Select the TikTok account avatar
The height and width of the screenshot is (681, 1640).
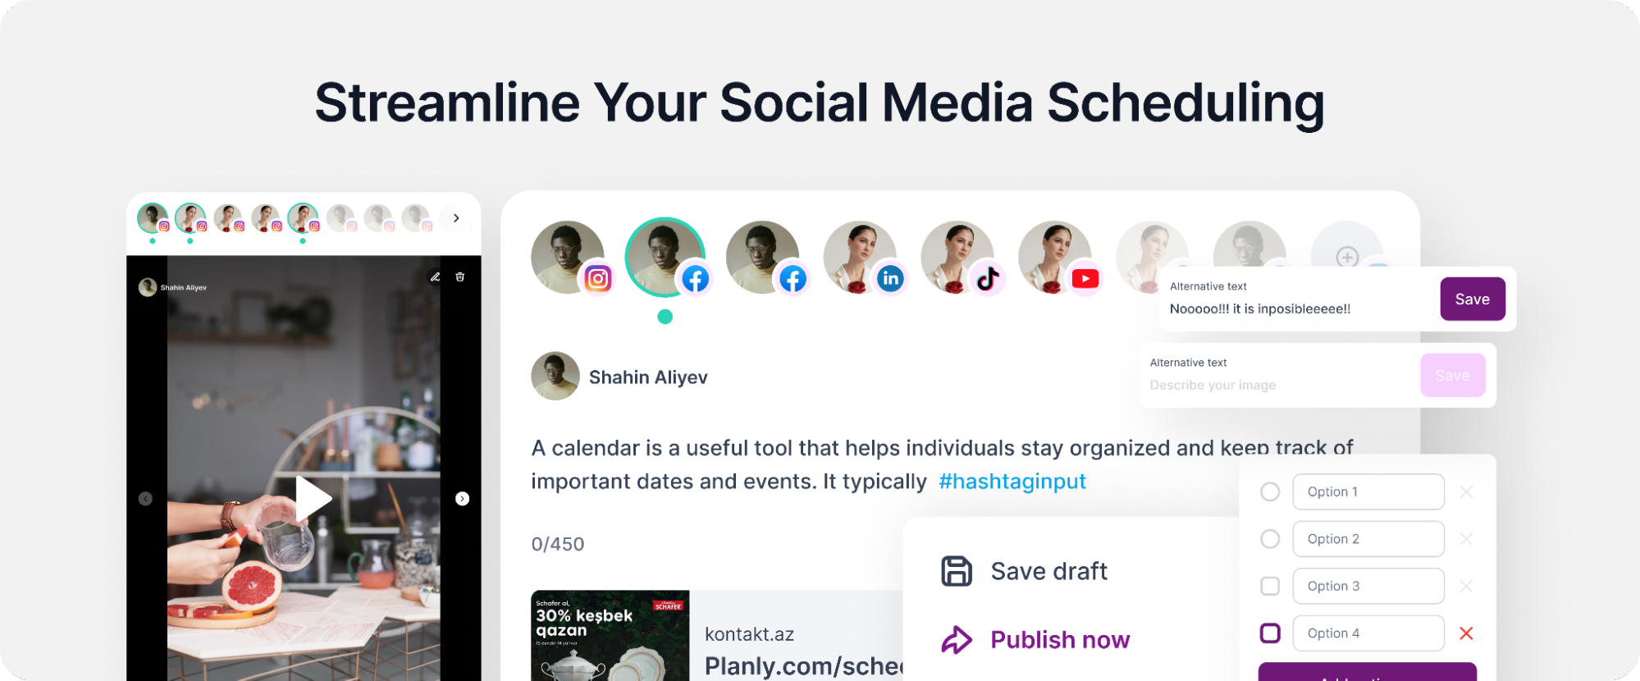tap(958, 258)
